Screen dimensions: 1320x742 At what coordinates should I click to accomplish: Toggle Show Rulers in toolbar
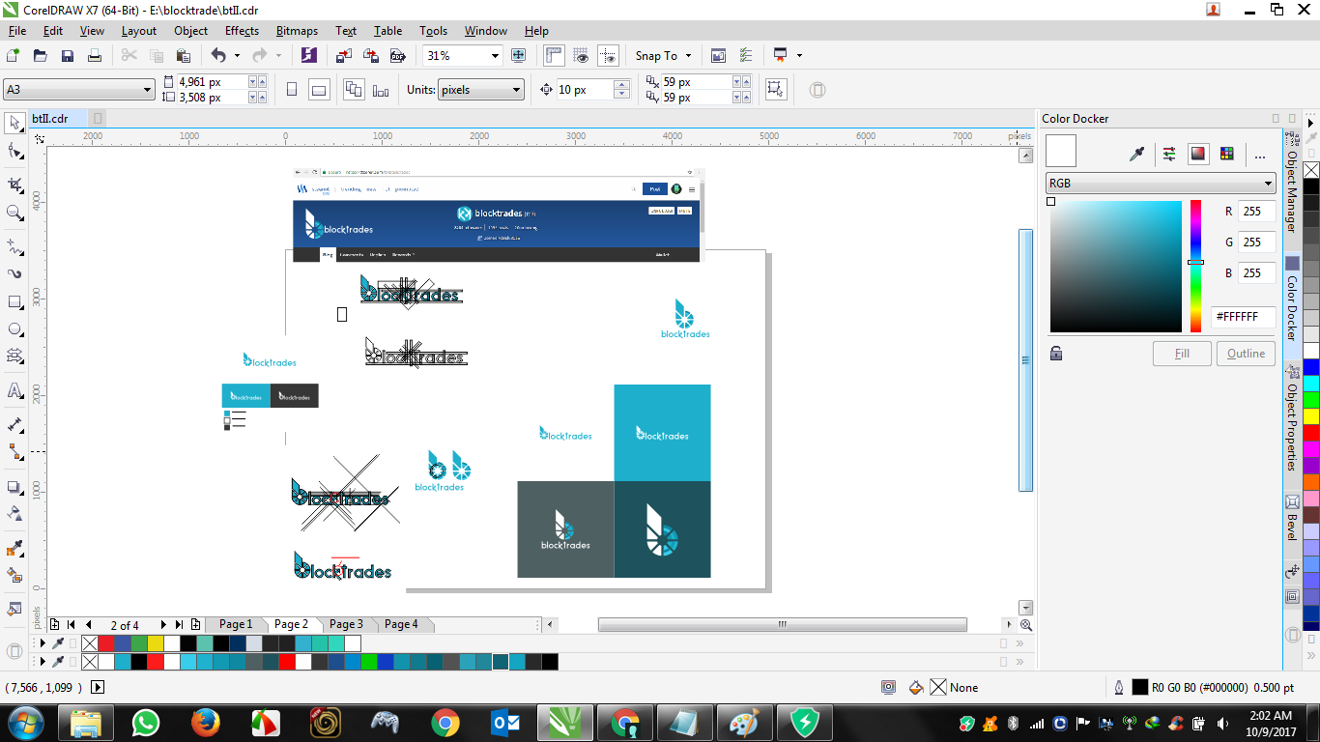coord(554,56)
